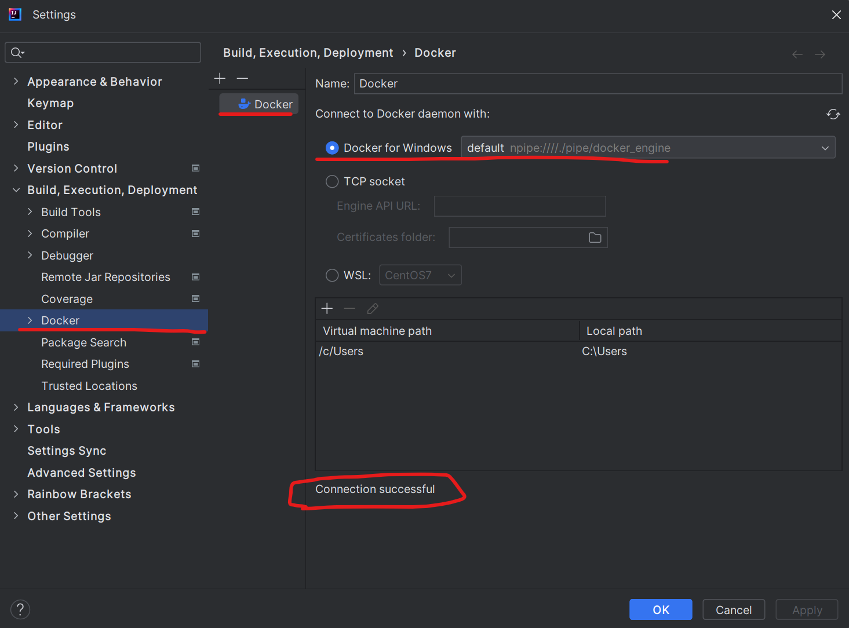Open the Advanced Settings page

(x=82, y=473)
